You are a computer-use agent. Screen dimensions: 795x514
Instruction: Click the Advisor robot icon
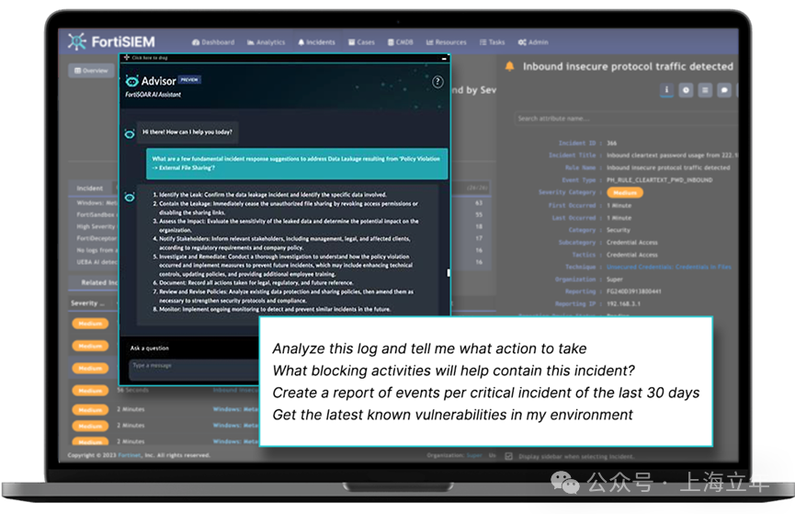[131, 81]
